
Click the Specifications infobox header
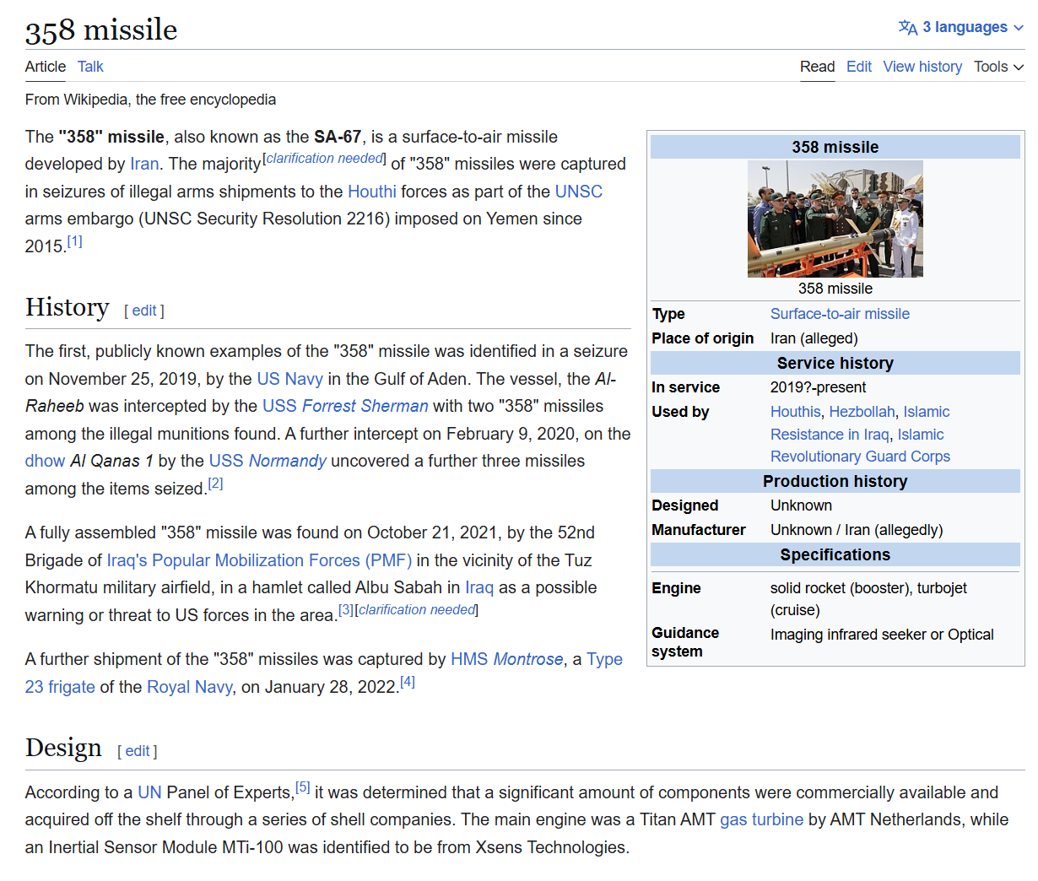(835, 554)
